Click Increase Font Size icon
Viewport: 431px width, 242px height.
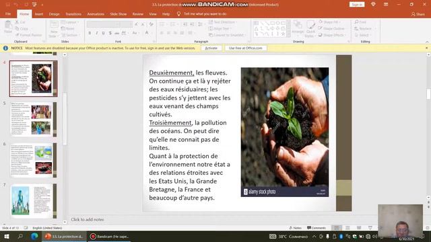136,24
